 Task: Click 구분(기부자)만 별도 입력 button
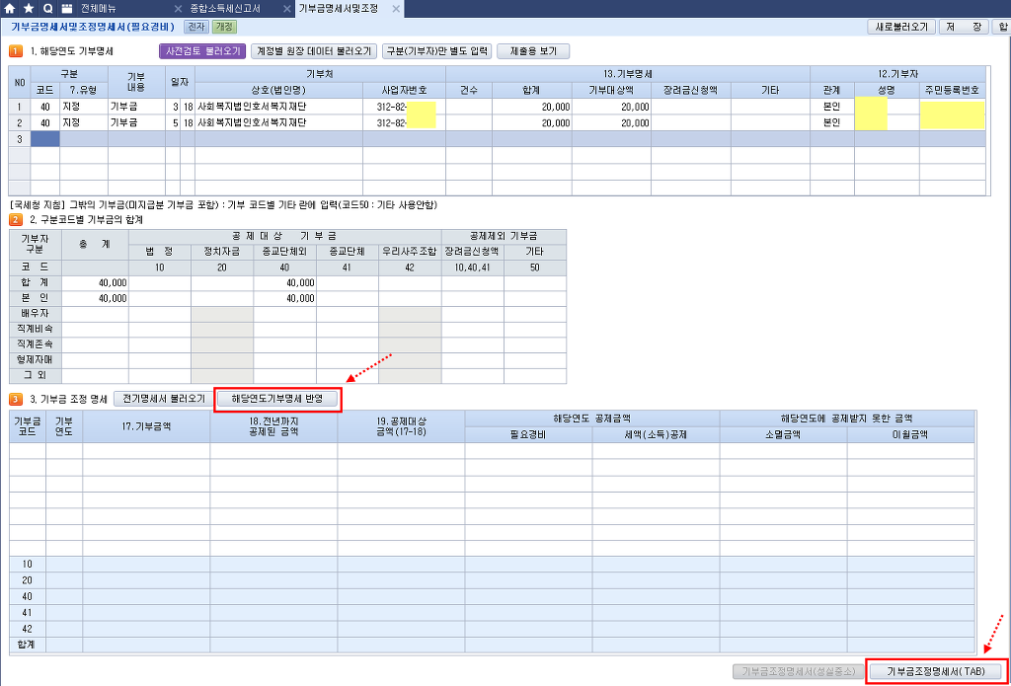(x=435, y=50)
